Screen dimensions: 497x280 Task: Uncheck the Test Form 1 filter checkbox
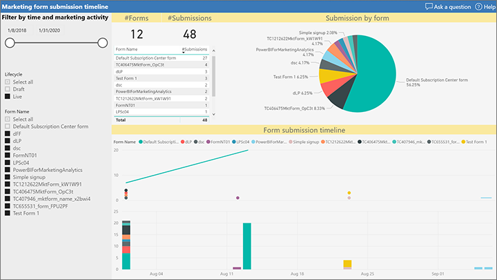coord(8,214)
